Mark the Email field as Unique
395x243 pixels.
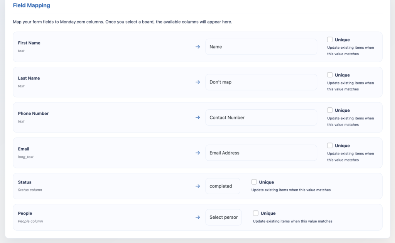point(330,146)
